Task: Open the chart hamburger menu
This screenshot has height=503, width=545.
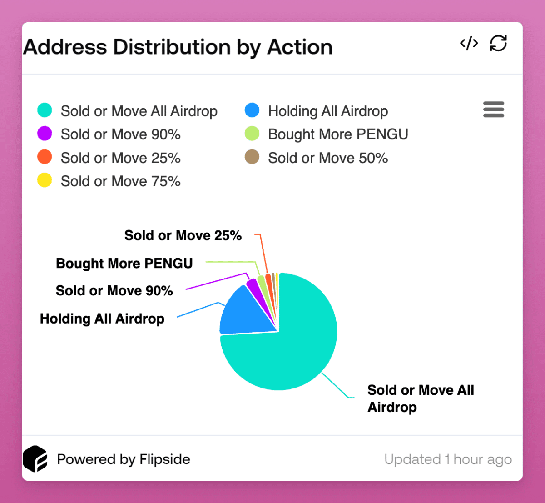Action: click(x=494, y=110)
